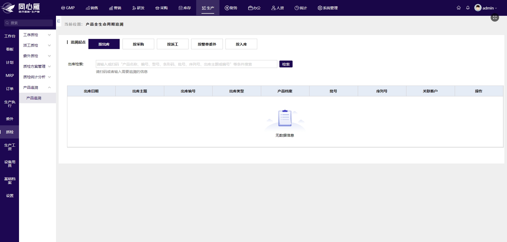Select the 按出库 trace start tab
The width and height of the screenshot is (507, 242).
(x=104, y=44)
